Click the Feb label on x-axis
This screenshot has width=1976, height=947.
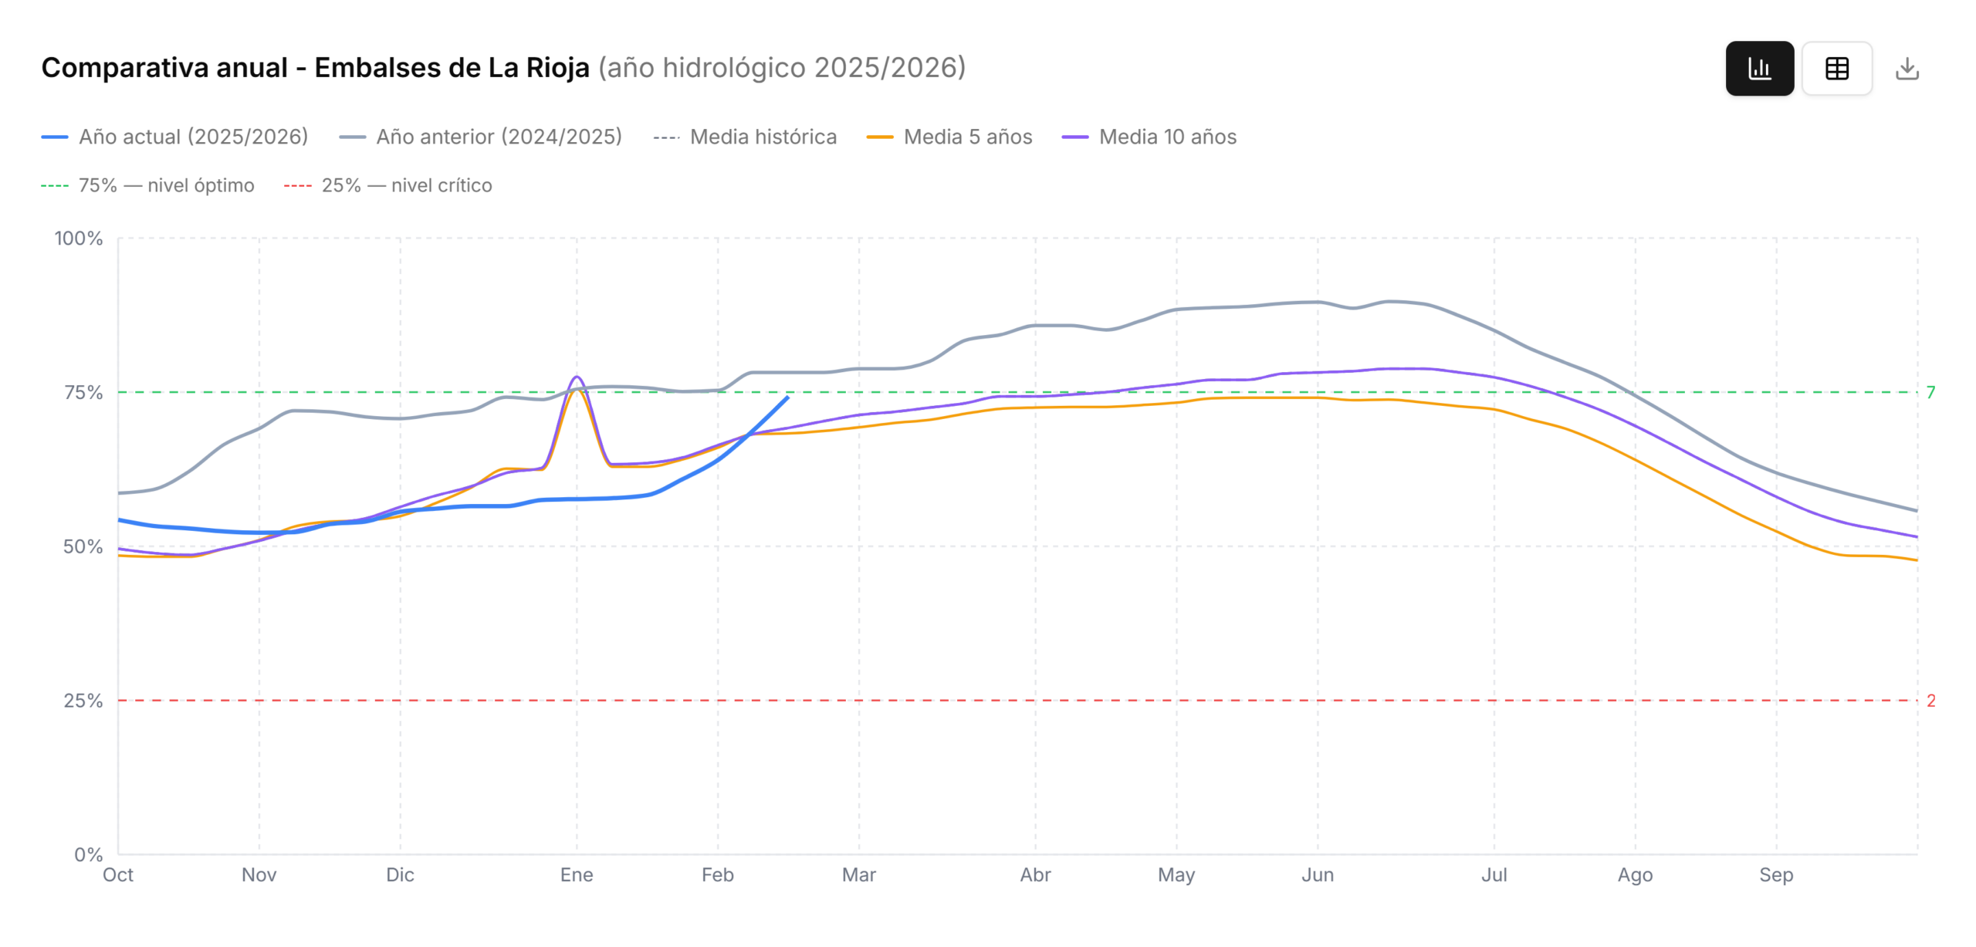pyautogui.click(x=717, y=874)
